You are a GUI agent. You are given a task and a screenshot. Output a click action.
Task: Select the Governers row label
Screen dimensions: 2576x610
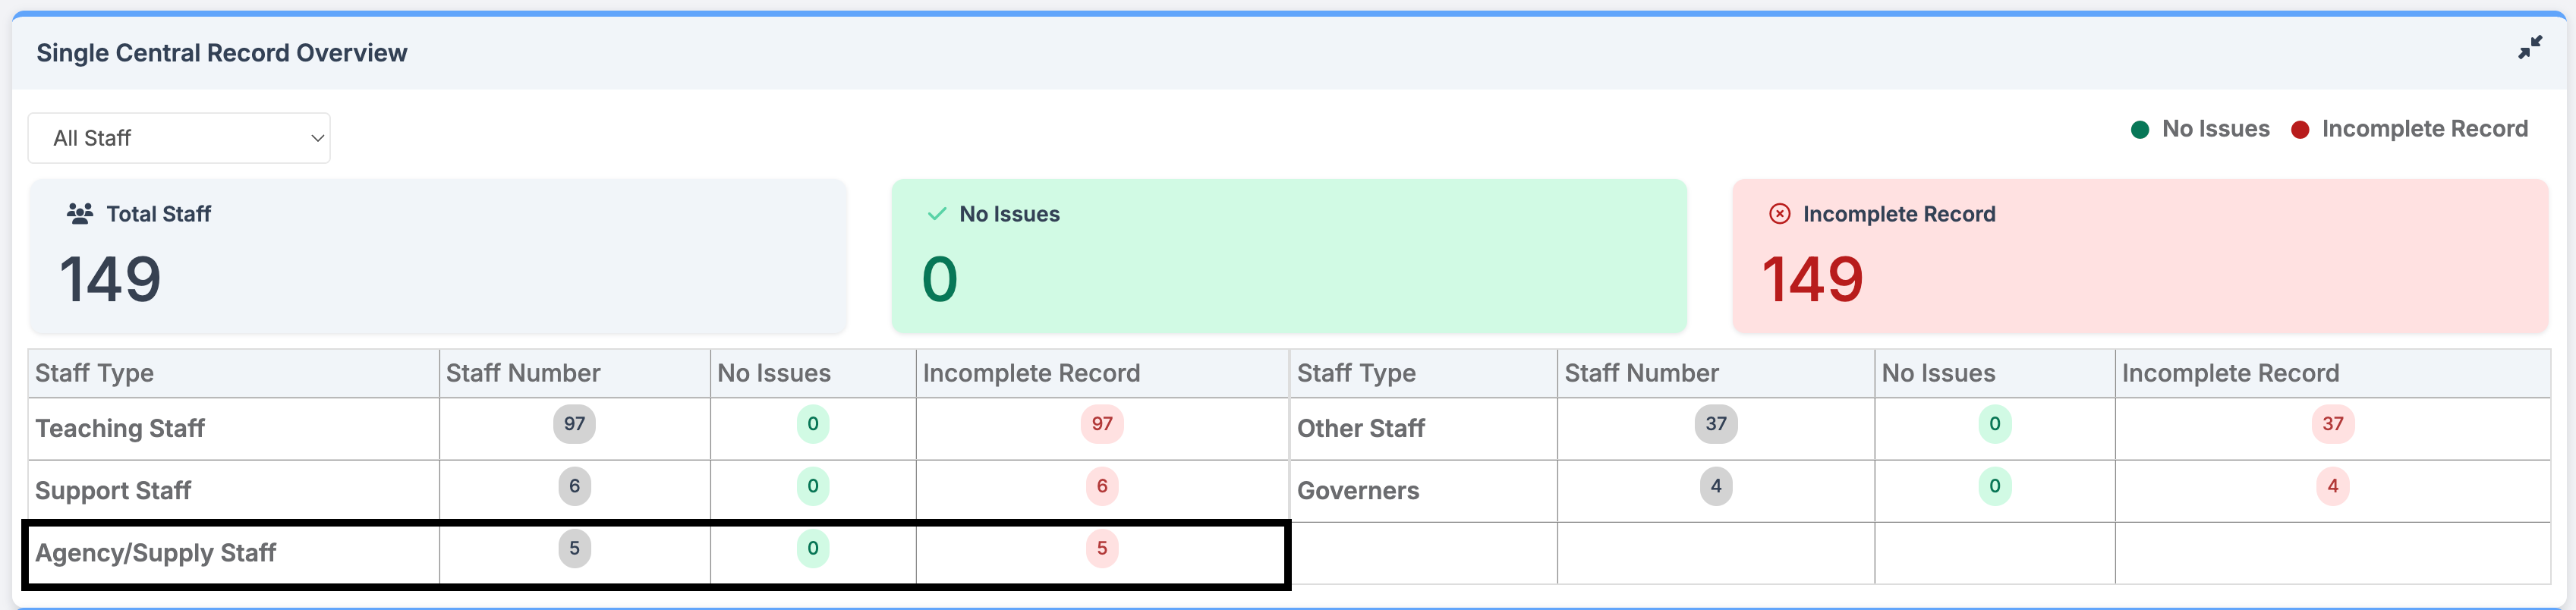click(x=1358, y=491)
